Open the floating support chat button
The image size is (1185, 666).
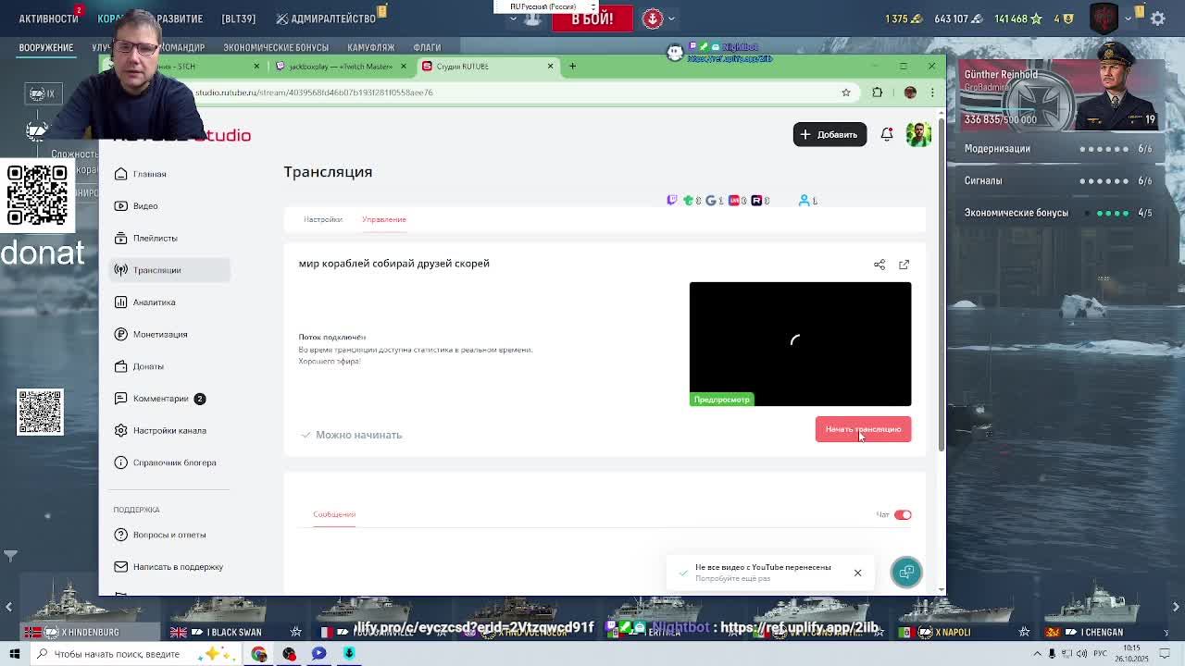(x=906, y=573)
